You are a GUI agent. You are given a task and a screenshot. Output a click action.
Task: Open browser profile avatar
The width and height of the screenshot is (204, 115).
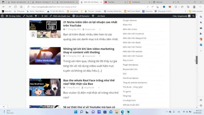coord(194,7)
